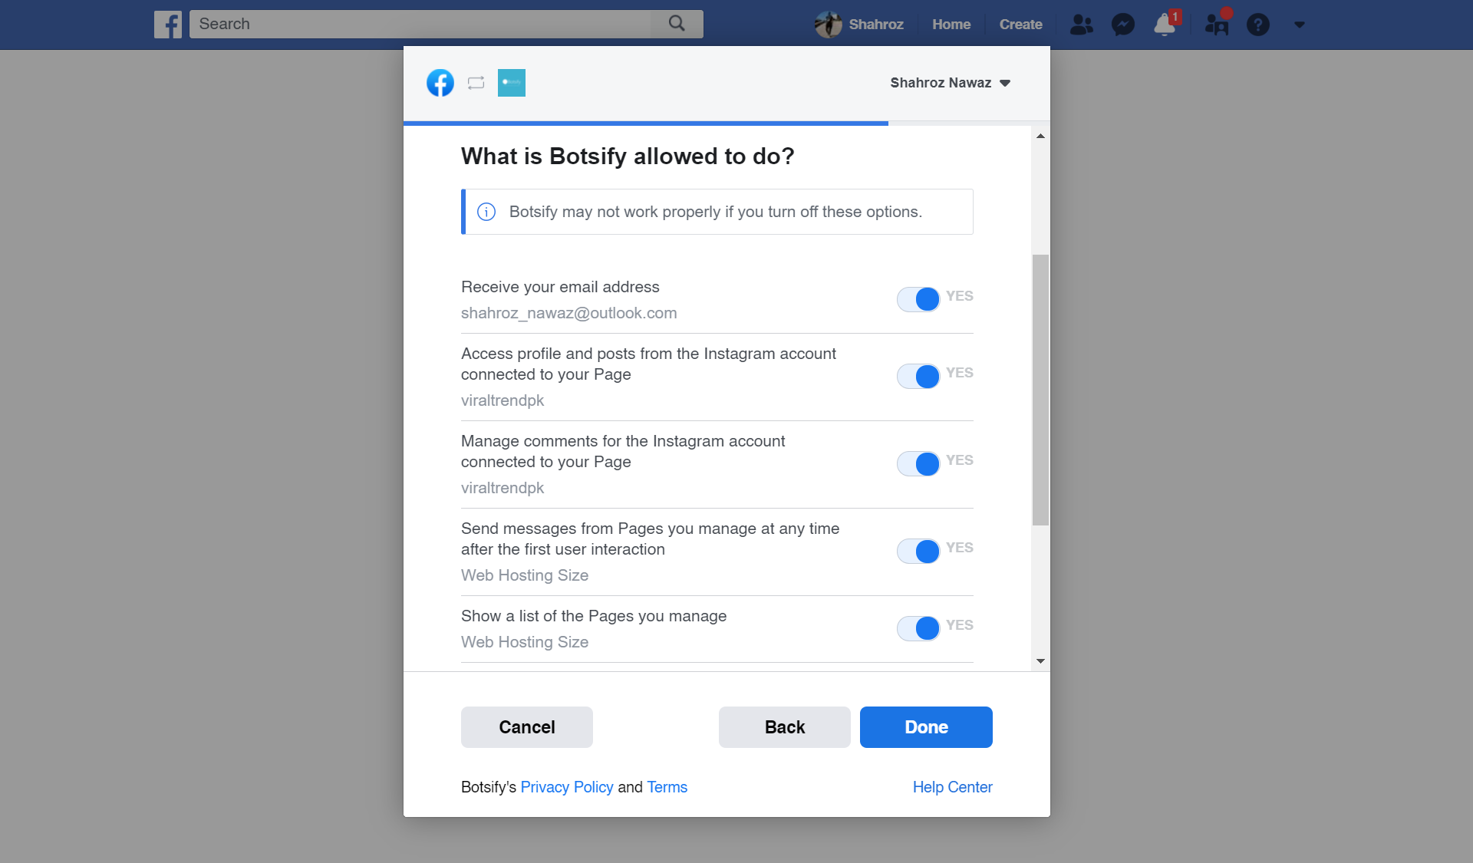
Task: Click the permissions list scrollbar thumb
Action: coord(1040,390)
